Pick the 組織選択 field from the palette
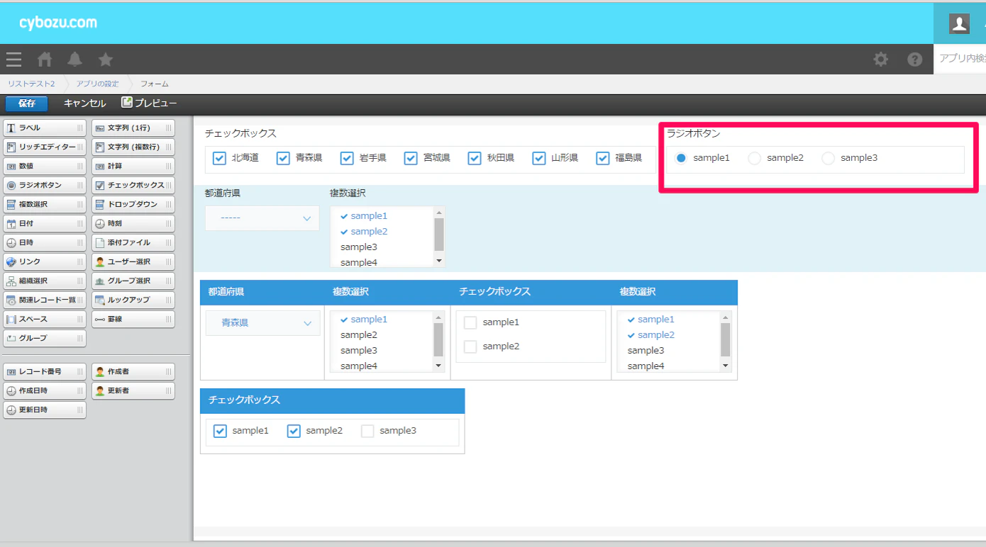Image resolution: width=986 pixels, height=547 pixels. point(45,281)
